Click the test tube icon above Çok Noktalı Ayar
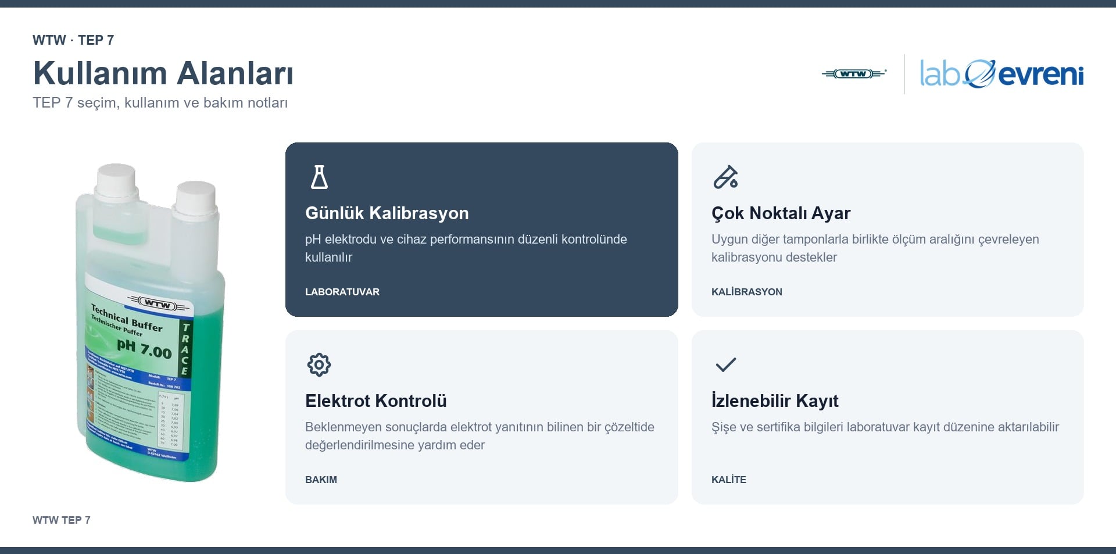 [x=725, y=177]
